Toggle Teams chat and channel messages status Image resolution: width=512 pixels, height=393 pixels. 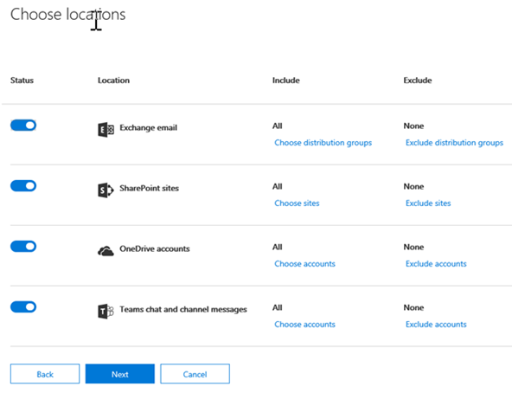(23, 306)
